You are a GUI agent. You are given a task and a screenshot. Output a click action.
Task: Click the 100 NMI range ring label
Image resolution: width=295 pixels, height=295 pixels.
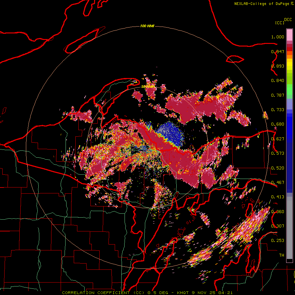(x=147, y=26)
